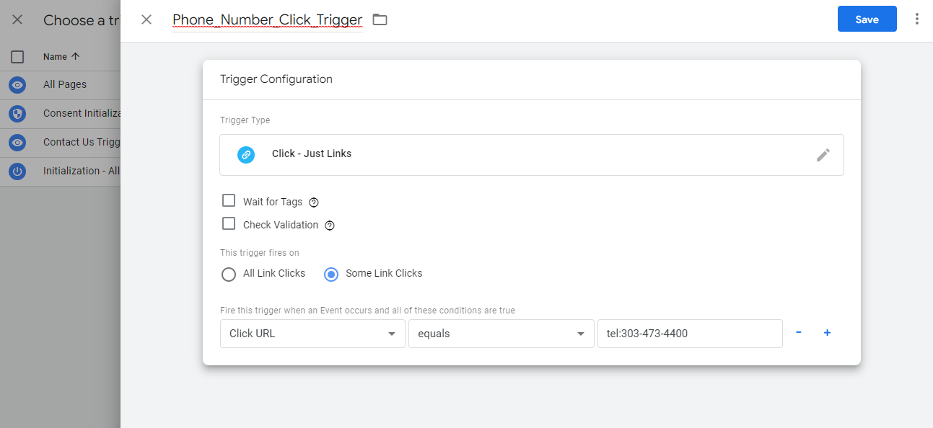
Task: Click the Save button
Action: tap(867, 19)
